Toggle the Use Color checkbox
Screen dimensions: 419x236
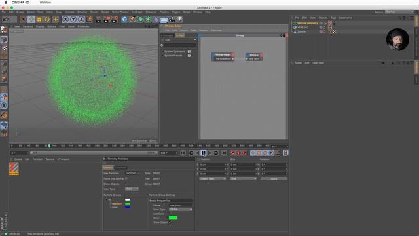coord(170,214)
